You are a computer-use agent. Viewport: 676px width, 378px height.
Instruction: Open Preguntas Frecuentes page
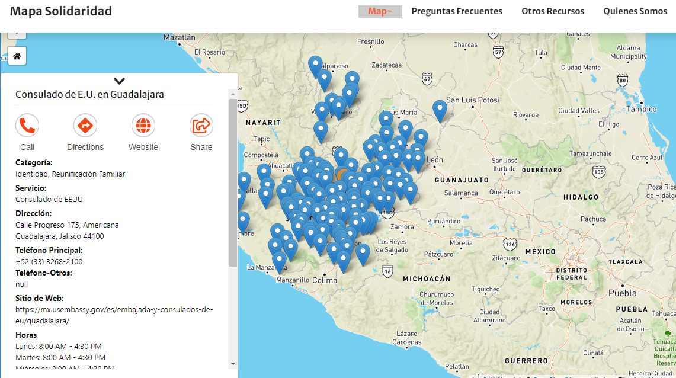click(457, 11)
